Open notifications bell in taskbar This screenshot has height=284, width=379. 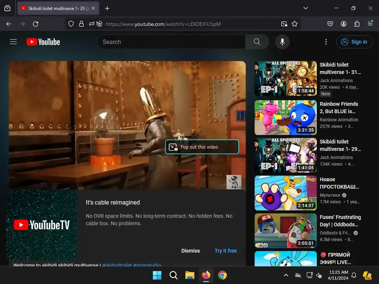(x=354, y=275)
